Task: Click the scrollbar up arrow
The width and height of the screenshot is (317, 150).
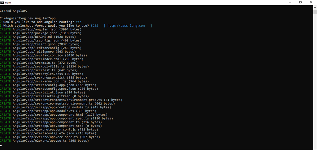Action: (x=315, y=7)
